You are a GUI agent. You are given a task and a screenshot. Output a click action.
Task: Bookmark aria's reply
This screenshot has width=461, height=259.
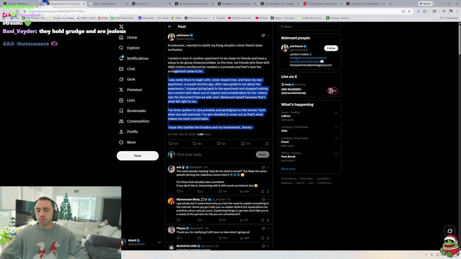pyautogui.click(x=263, y=192)
